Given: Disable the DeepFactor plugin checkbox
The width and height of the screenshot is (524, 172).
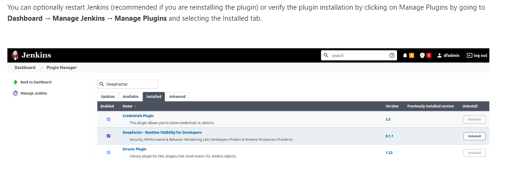Looking at the screenshot, I should tap(108, 136).
